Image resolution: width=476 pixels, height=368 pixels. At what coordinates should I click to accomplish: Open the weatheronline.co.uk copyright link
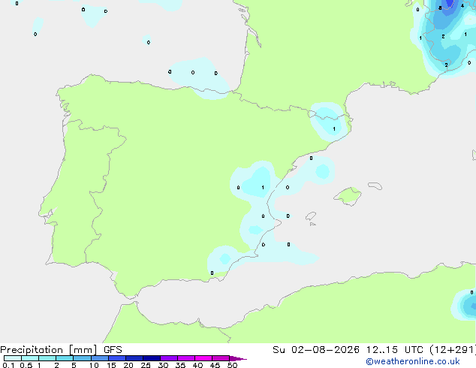[413, 361]
